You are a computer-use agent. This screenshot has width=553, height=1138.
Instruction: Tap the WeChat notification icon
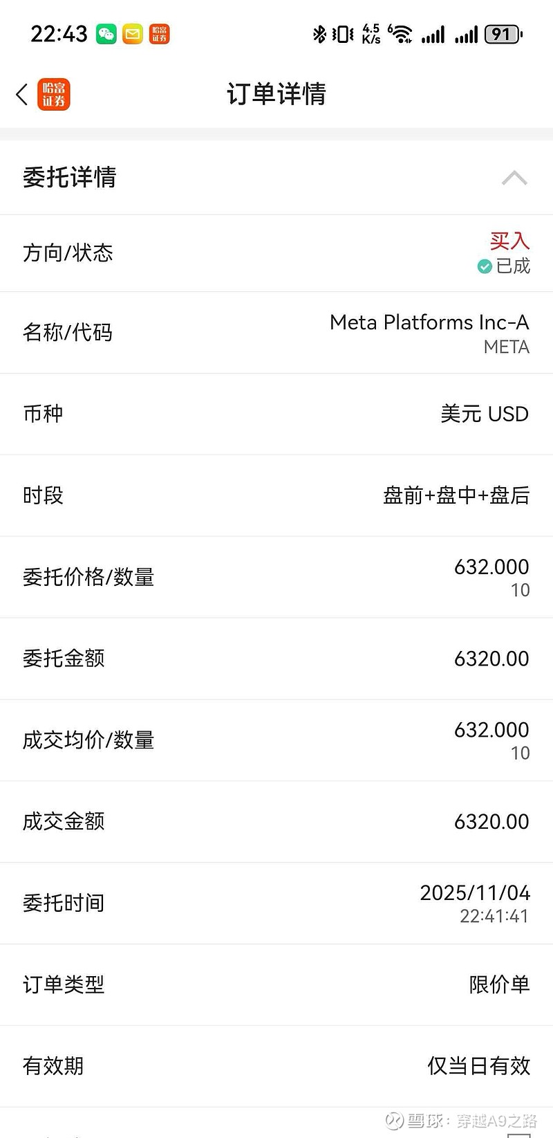[106, 33]
